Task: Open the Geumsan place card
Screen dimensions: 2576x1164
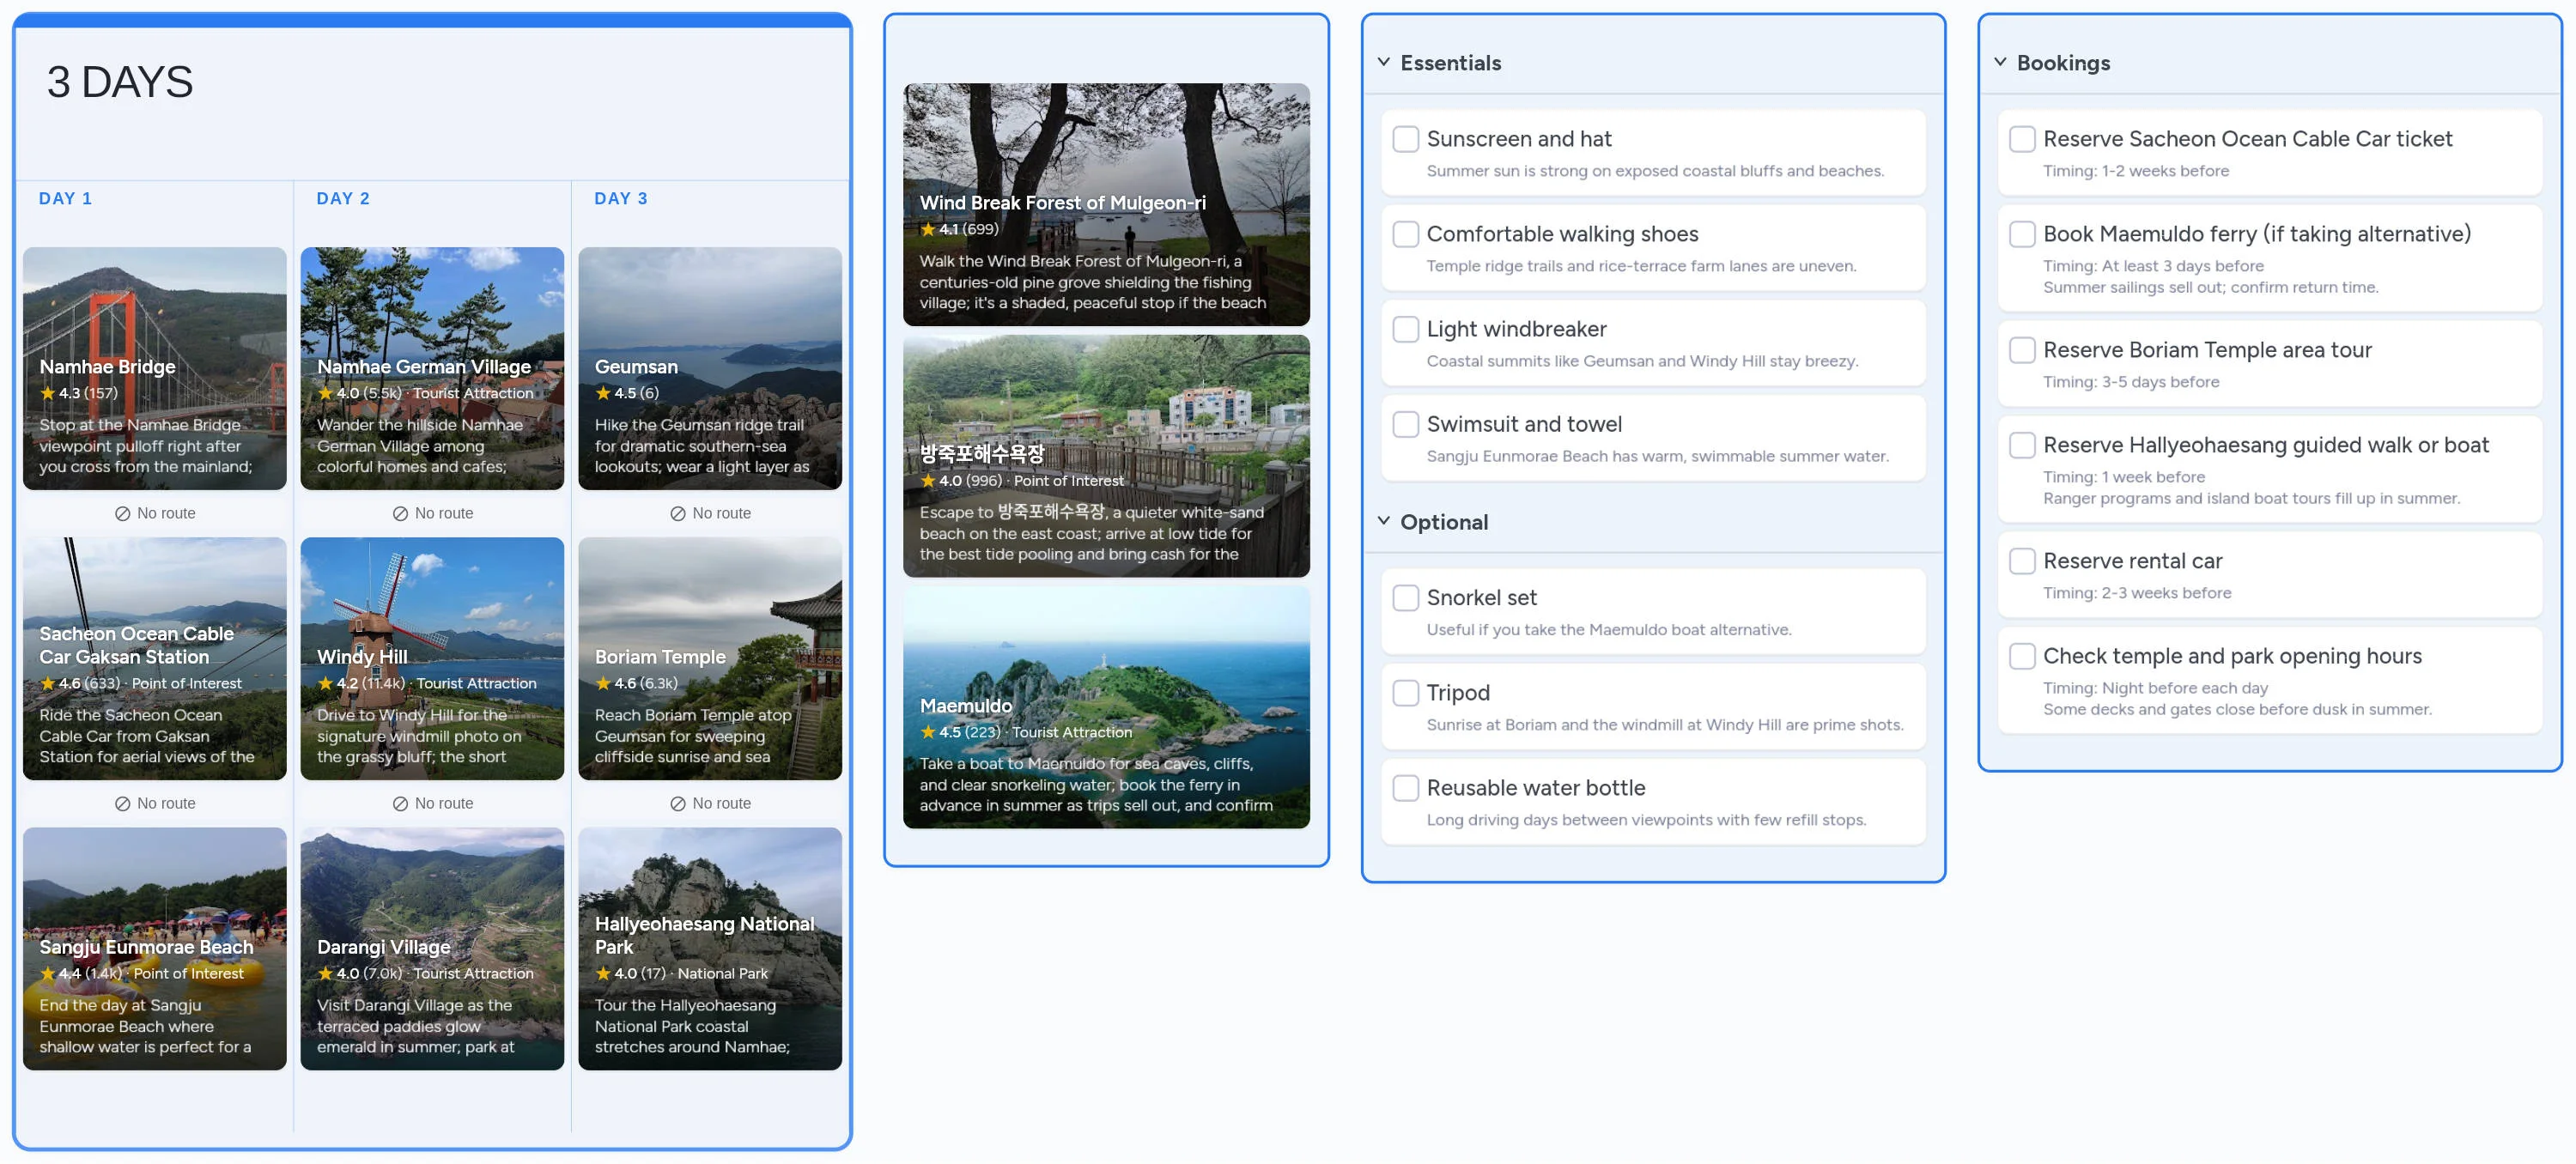Action: tap(710, 368)
